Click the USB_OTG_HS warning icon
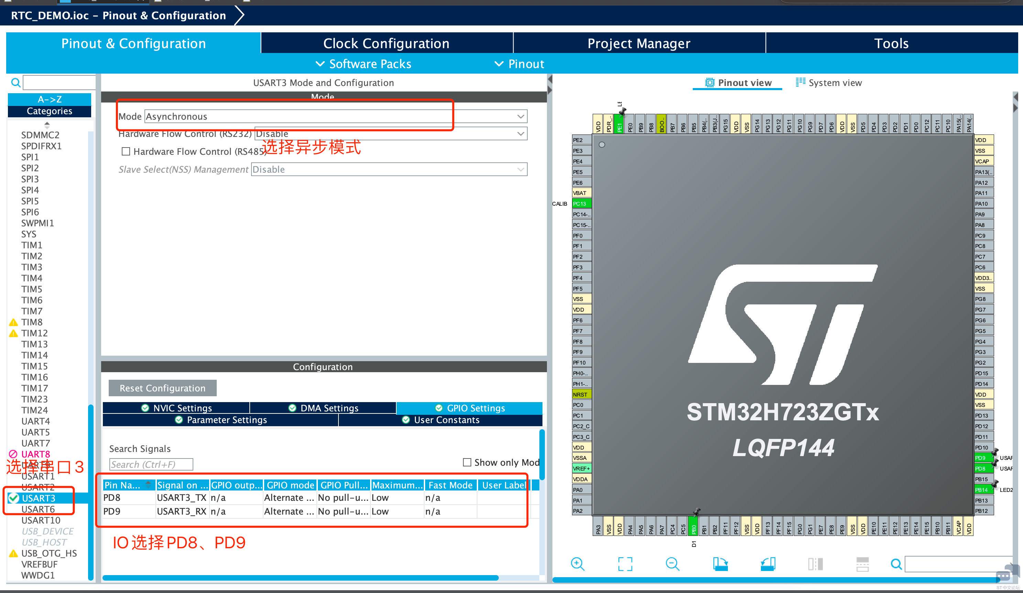Screen dimensions: 1023x593 [x=13, y=553]
